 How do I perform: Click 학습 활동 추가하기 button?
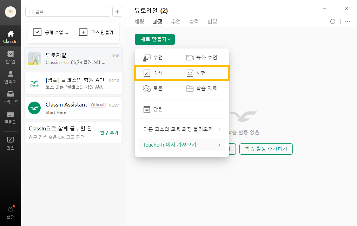[x=266, y=149]
